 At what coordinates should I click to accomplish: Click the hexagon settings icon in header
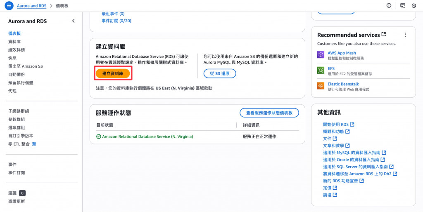point(414,6)
